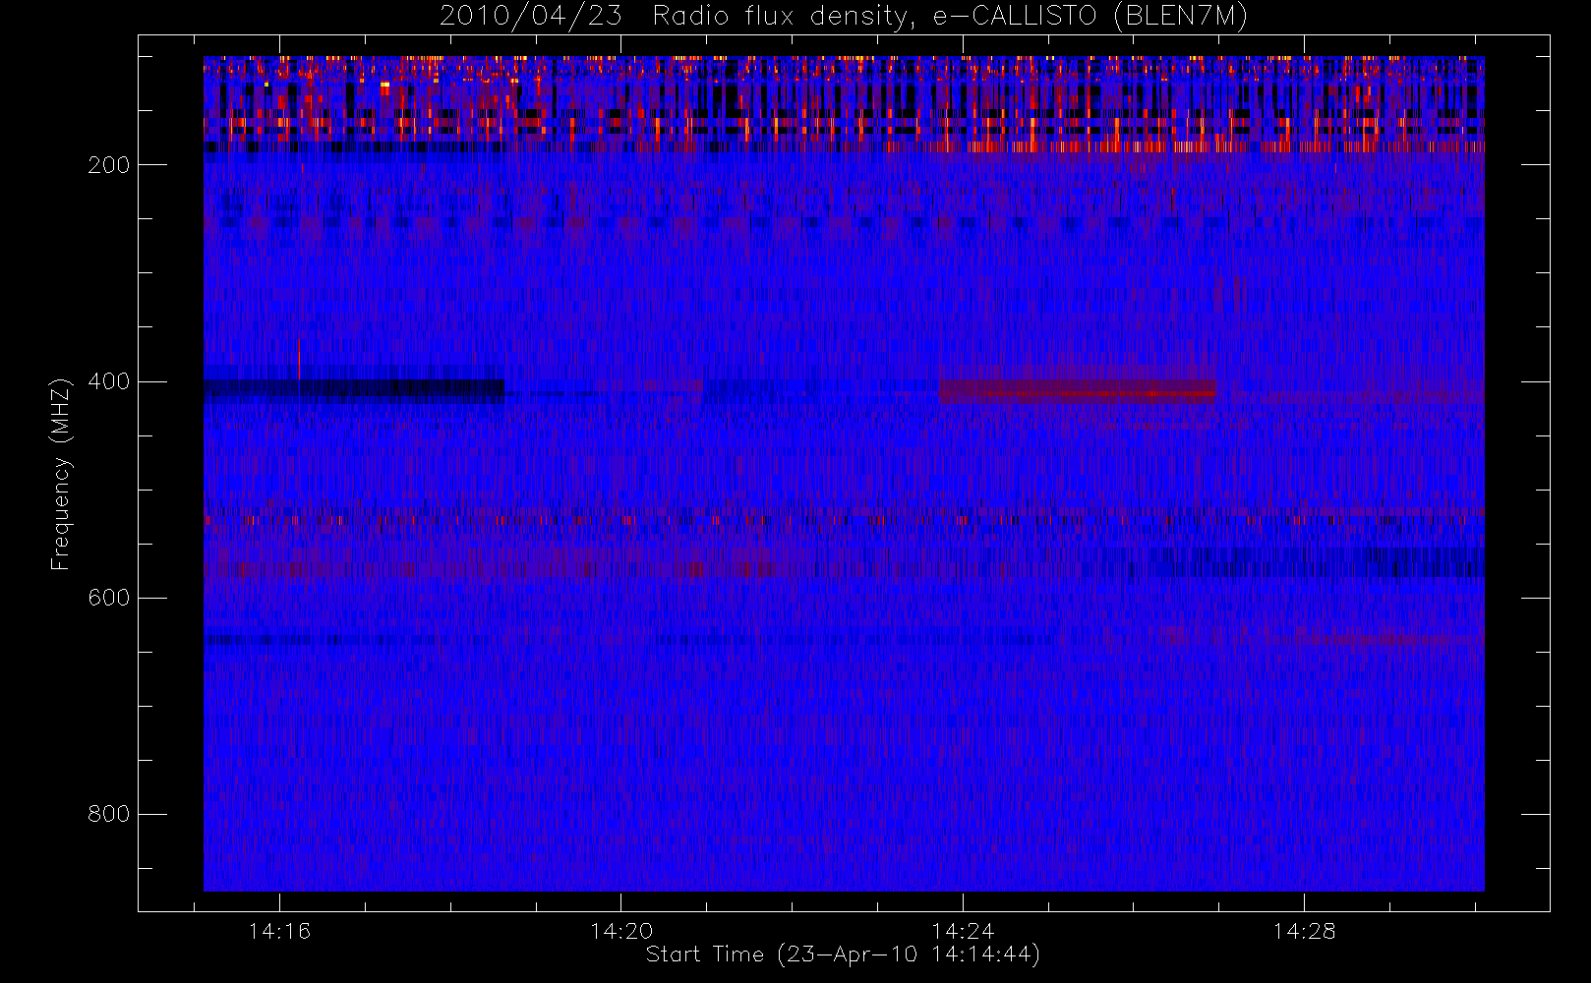Viewport: 1591px width, 983px height.
Task: Click the thin vertical red spike above 400 MHz
Action: [x=299, y=360]
